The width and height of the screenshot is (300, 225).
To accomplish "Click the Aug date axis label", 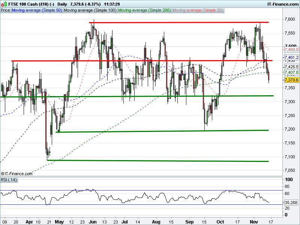I will tap(156, 222).
